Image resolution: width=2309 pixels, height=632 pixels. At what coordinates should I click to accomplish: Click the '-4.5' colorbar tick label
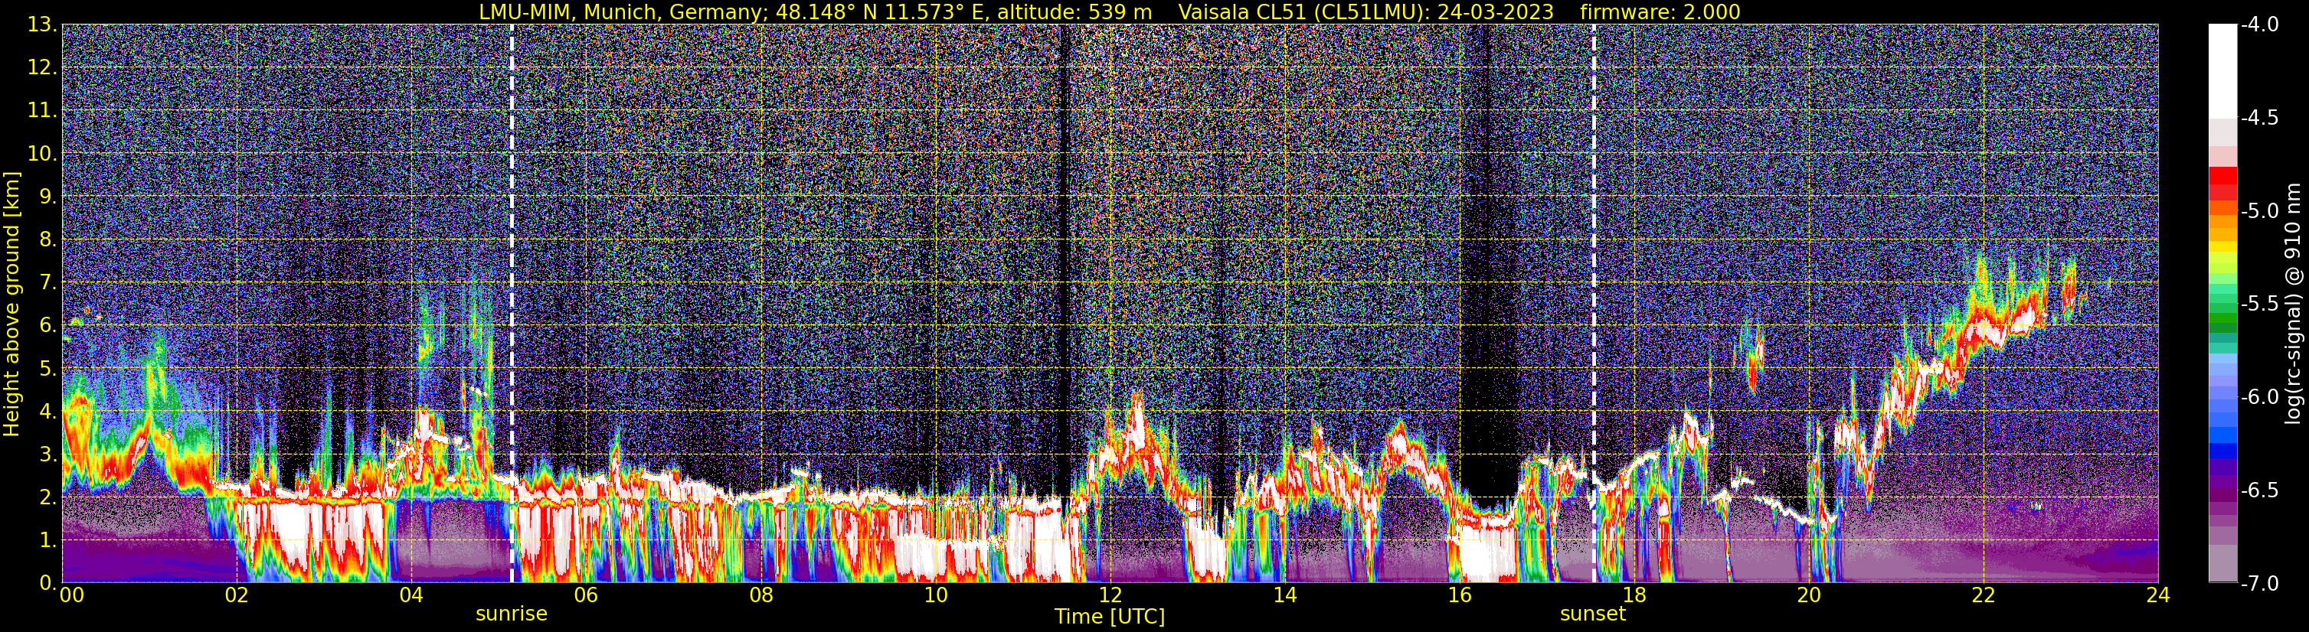click(2260, 118)
